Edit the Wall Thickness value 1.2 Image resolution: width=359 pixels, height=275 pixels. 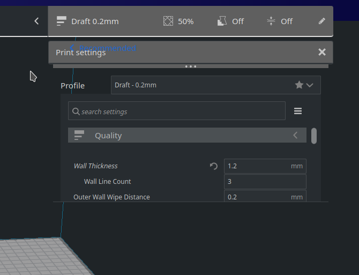(x=265, y=166)
